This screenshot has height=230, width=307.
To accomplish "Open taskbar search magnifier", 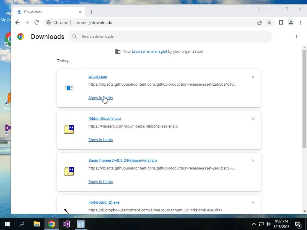I will 22,224.
